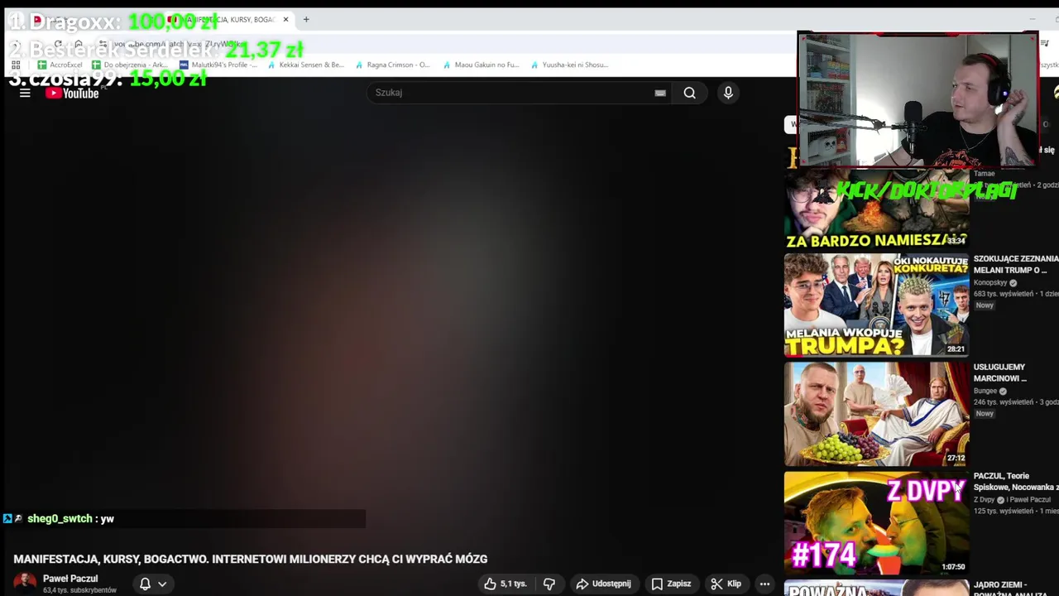Click the 1:07:50 duration badge

[x=953, y=567]
